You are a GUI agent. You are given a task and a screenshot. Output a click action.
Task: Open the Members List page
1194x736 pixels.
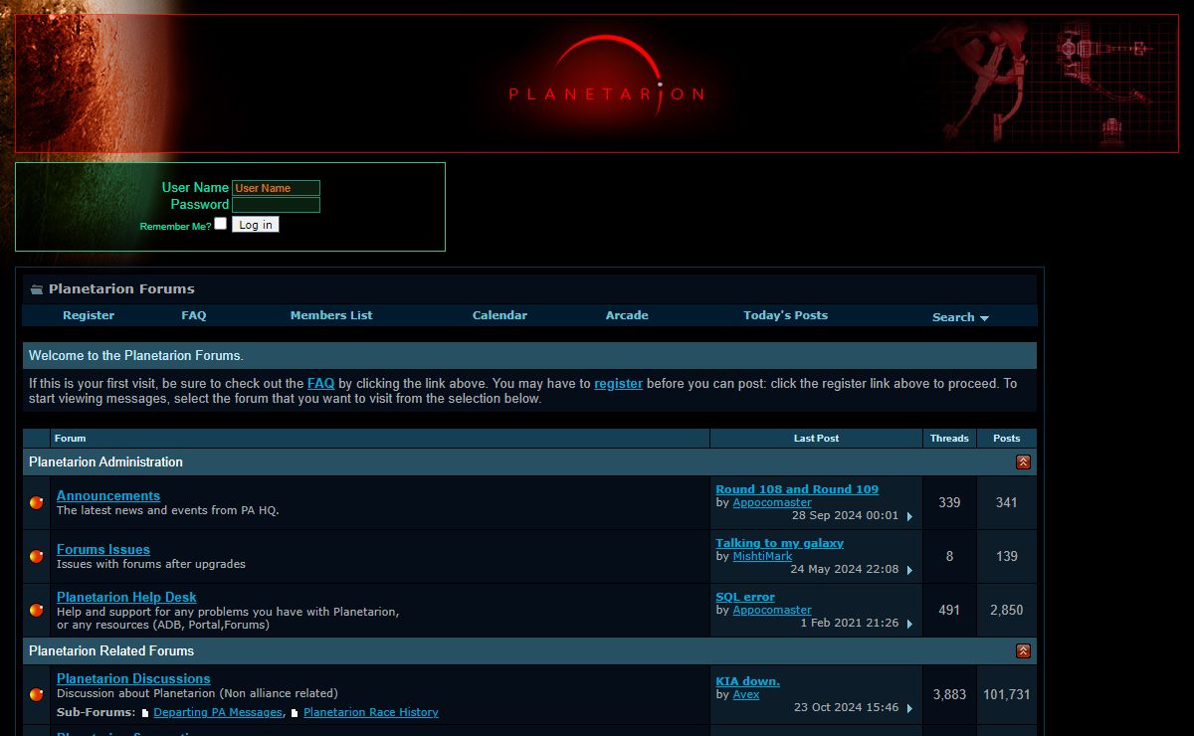[x=331, y=315]
